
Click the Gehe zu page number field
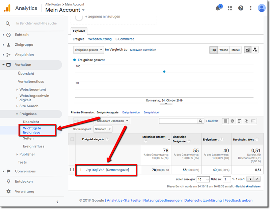pyautogui.click(x=226, y=179)
